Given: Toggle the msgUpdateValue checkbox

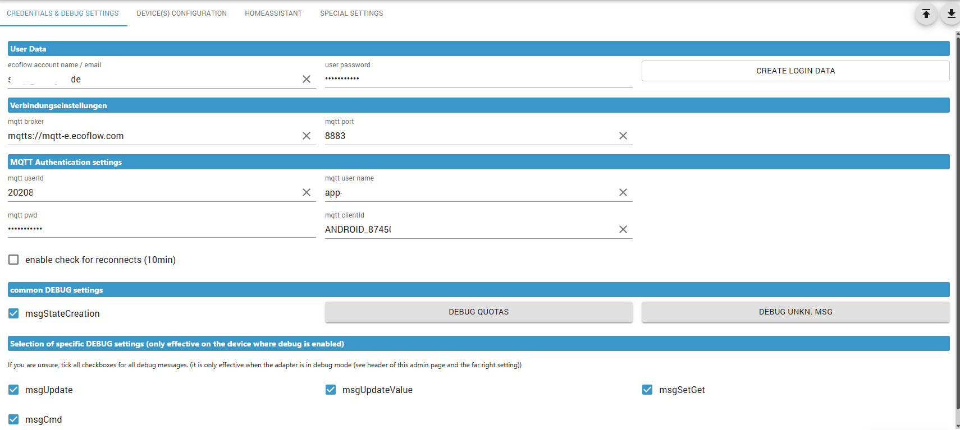Looking at the screenshot, I should [331, 390].
